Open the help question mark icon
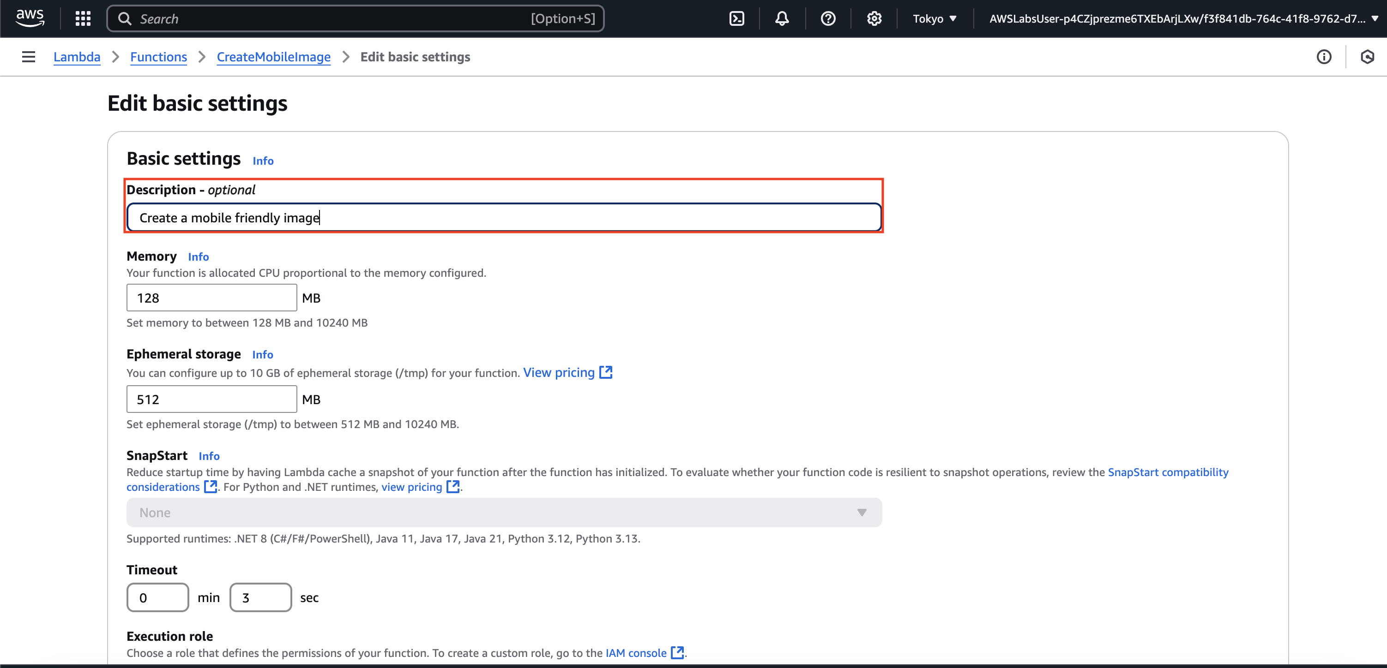 point(827,19)
